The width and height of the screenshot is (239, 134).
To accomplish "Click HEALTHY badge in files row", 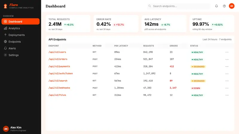I will pos(197,95).
